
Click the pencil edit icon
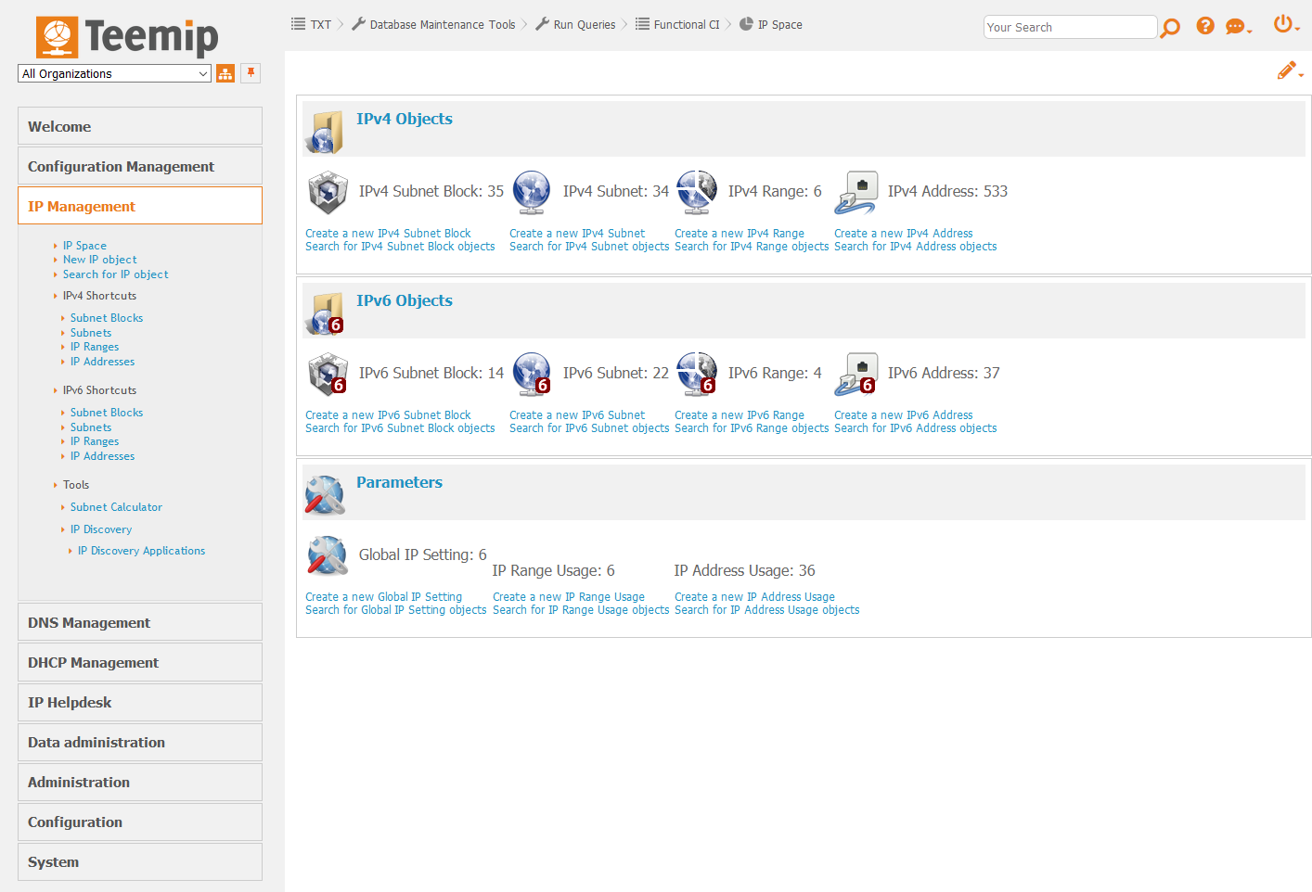(1286, 70)
